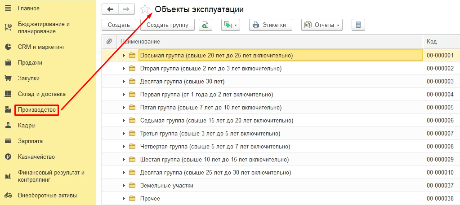
Task: Click the Производство factory icon
Action: click(x=8, y=110)
